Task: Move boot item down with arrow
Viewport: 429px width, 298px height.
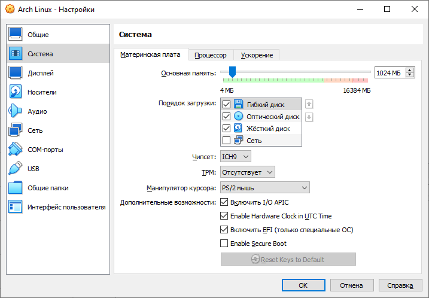Action: (x=309, y=117)
